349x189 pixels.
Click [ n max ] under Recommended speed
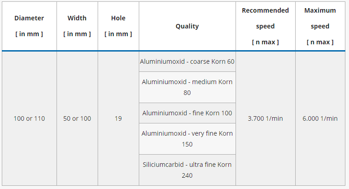pyautogui.click(x=265, y=42)
